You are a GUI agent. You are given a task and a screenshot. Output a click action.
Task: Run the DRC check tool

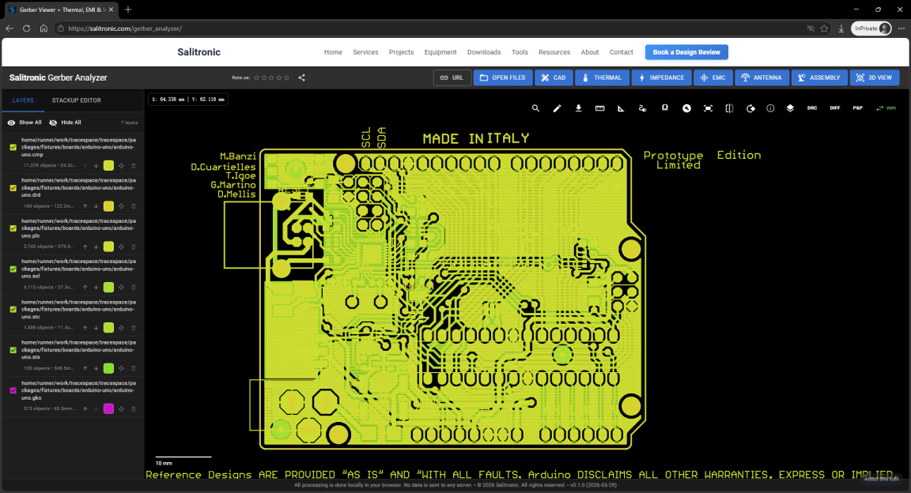click(x=812, y=108)
